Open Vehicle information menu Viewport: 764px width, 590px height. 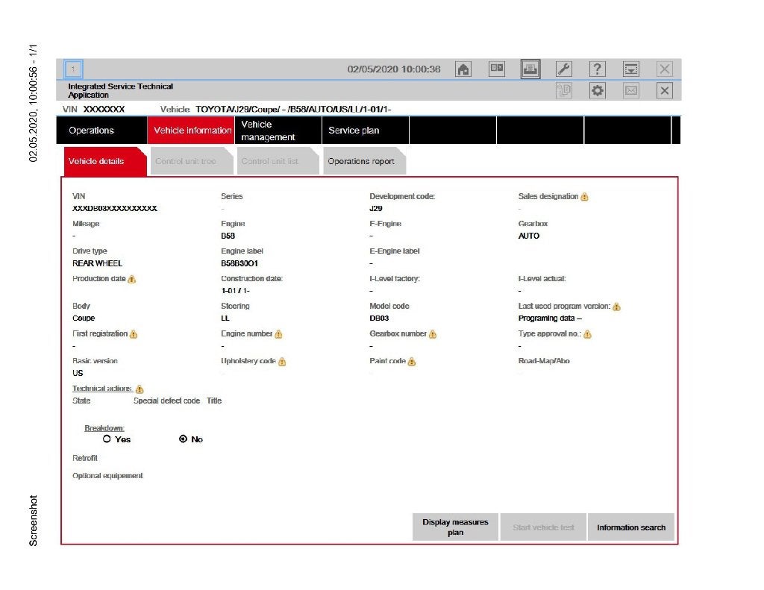click(x=191, y=131)
